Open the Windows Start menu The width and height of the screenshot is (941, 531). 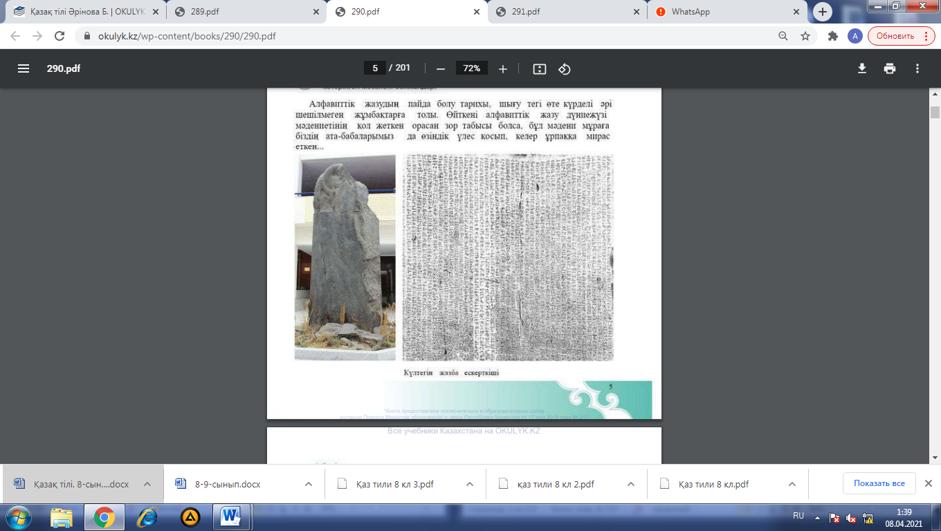pos(19,517)
